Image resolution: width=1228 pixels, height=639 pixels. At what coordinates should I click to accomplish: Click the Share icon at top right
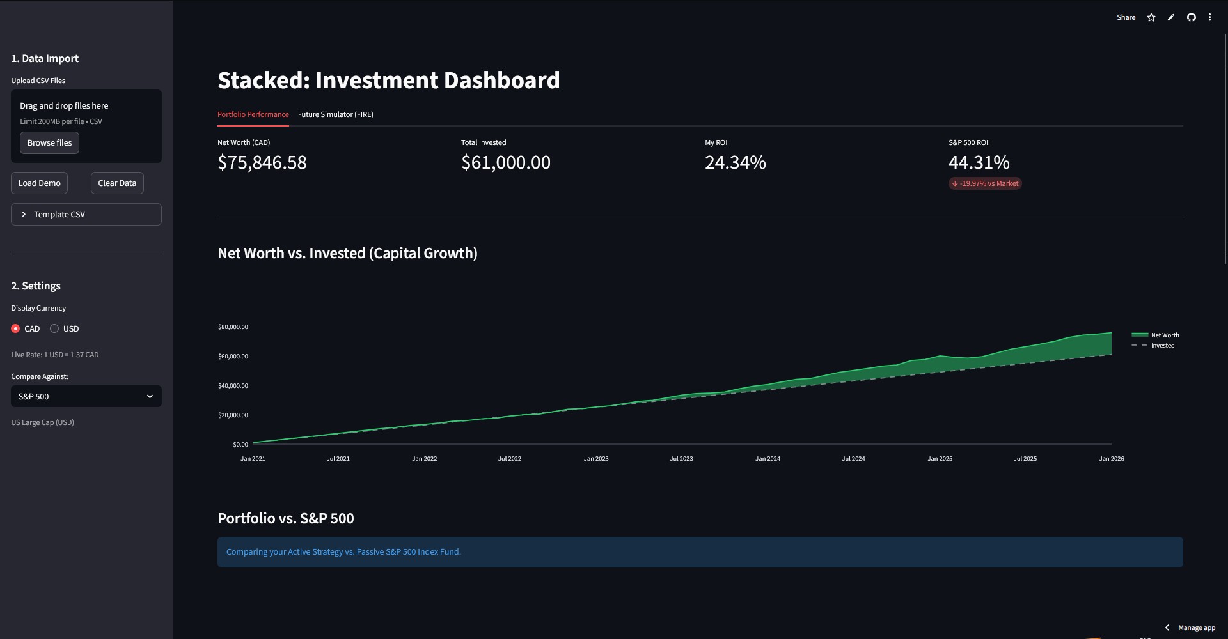[1126, 17]
